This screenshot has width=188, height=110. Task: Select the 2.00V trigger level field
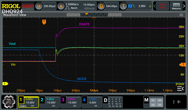point(142,6)
